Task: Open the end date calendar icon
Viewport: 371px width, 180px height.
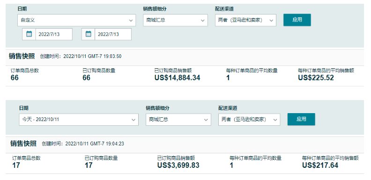Action: [88, 34]
